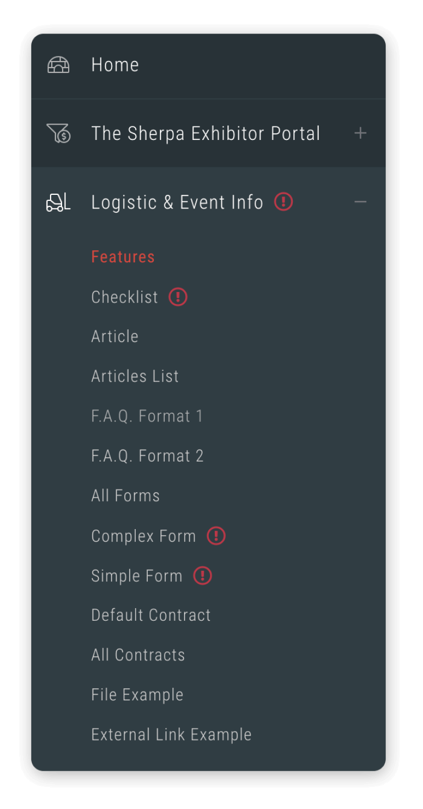Viewport: 423px width, 809px height.
Task: Open the Features page
Action: click(x=123, y=256)
